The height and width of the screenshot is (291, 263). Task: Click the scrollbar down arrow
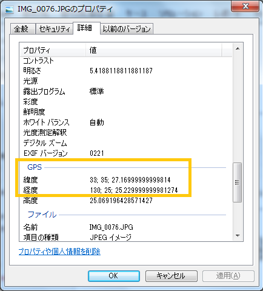click(x=238, y=236)
